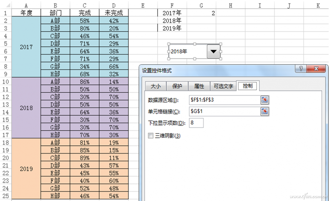
Task: Select column B header
Action: [x=55, y=5]
